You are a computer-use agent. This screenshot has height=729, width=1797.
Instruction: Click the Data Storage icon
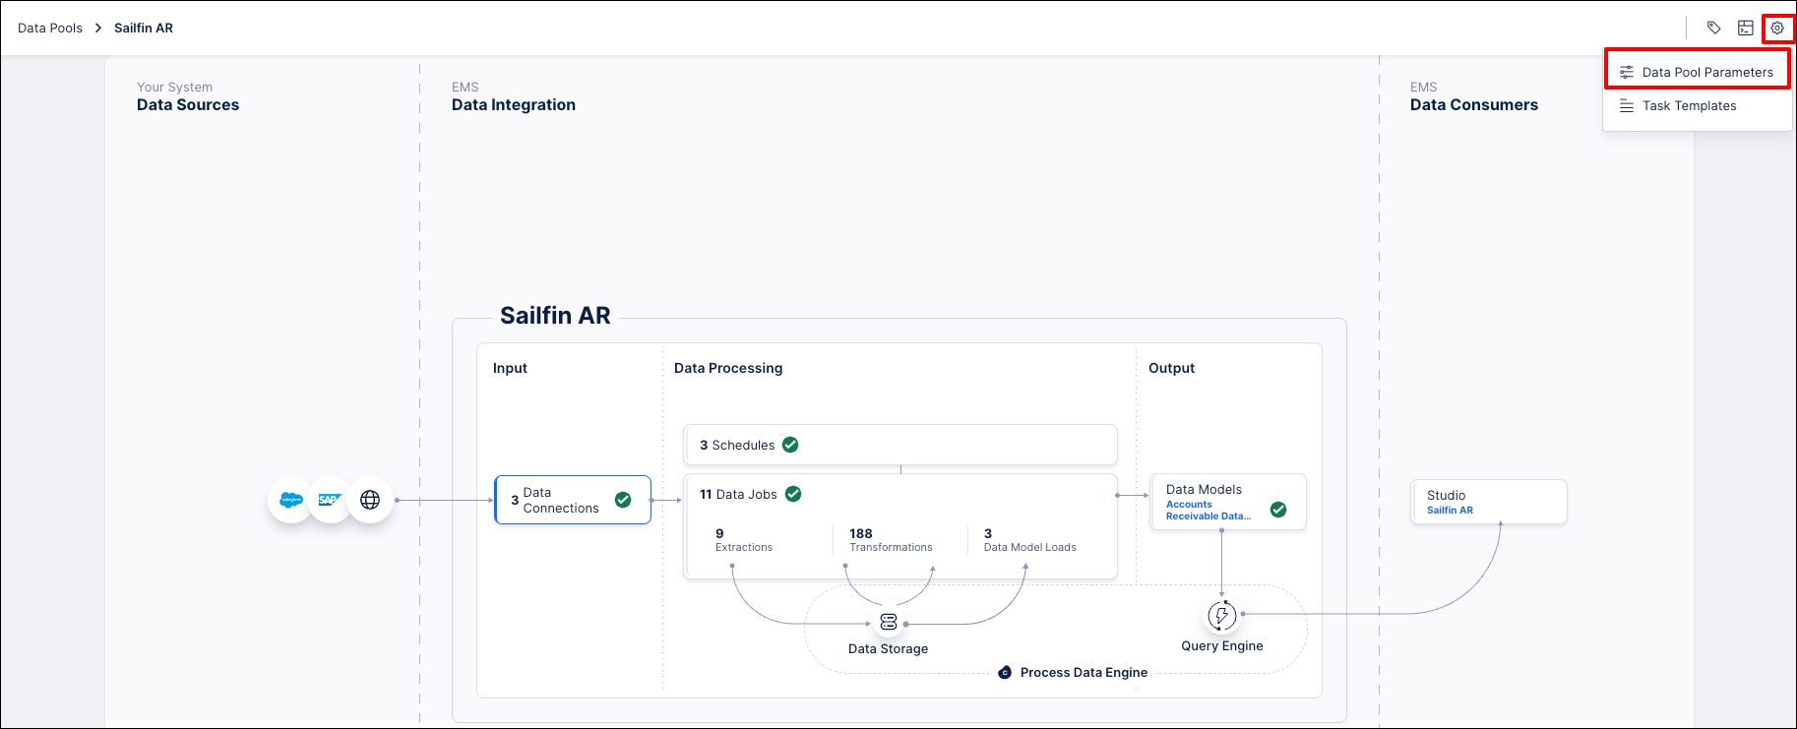(x=889, y=622)
